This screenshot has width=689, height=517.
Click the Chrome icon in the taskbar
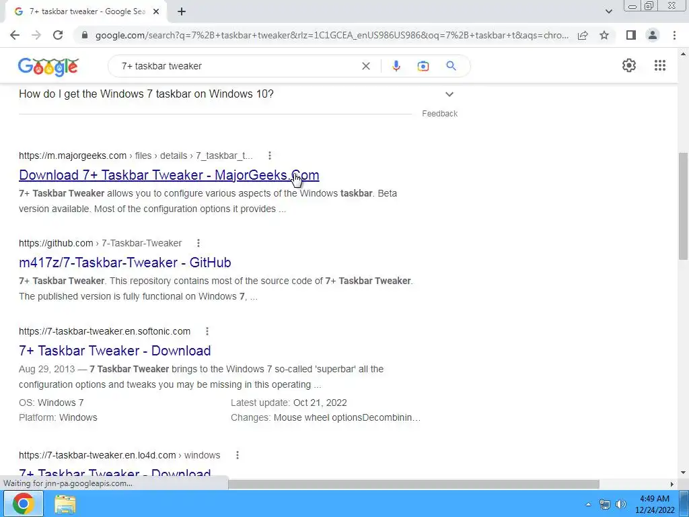[24, 504]
